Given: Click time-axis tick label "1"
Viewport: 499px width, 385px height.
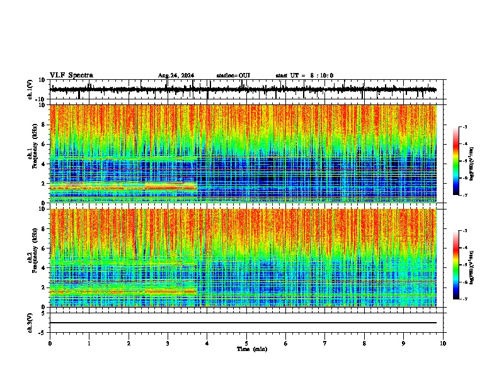Looking at the screenshot, I should click(x=89, y=343).
